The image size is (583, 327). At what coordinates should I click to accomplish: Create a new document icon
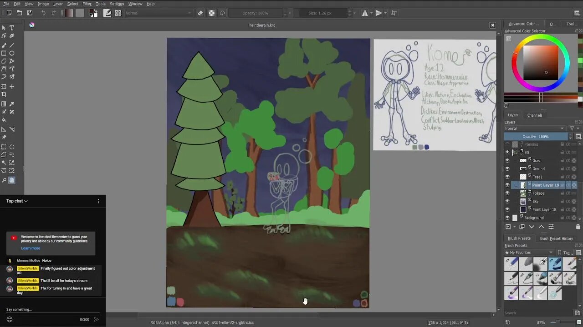click(9, 13)
